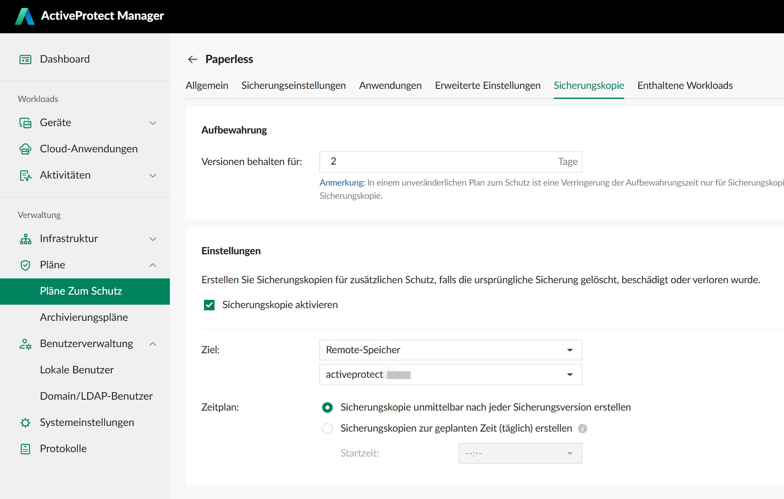Click the Versionen behalten für days field
The height and width of the screenshot is (499, 784).
point(450,162)
